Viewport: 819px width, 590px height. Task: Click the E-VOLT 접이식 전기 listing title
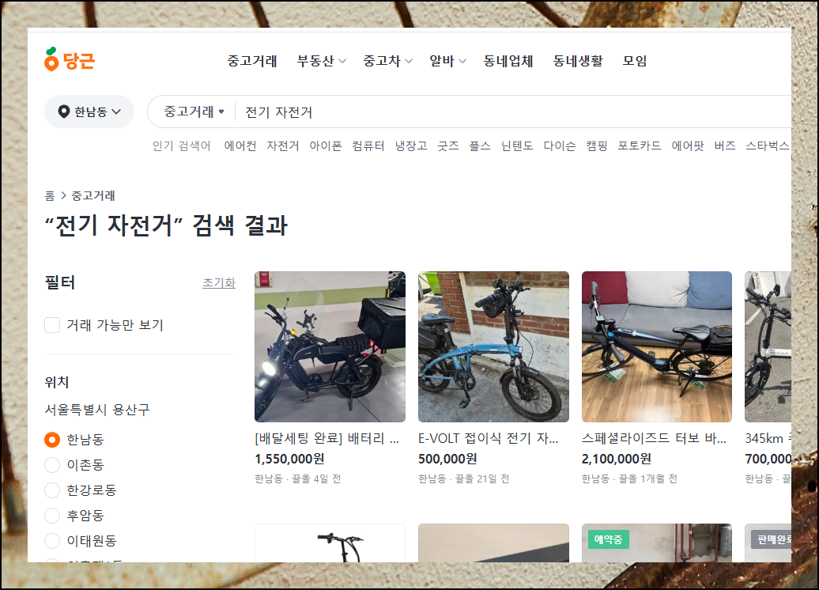coord(489,438)
